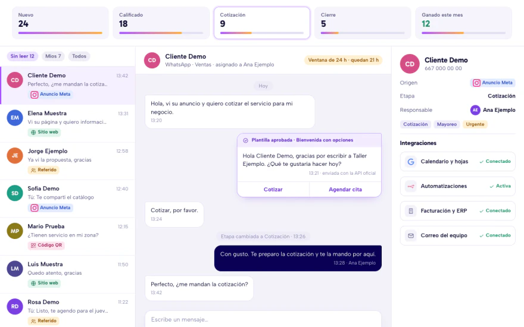Click Instagram icon in Cliente Demo's list tag

pos(35,95)
